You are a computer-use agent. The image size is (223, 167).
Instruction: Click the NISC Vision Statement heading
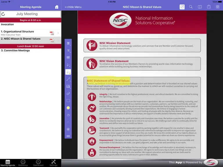(114, 61)
